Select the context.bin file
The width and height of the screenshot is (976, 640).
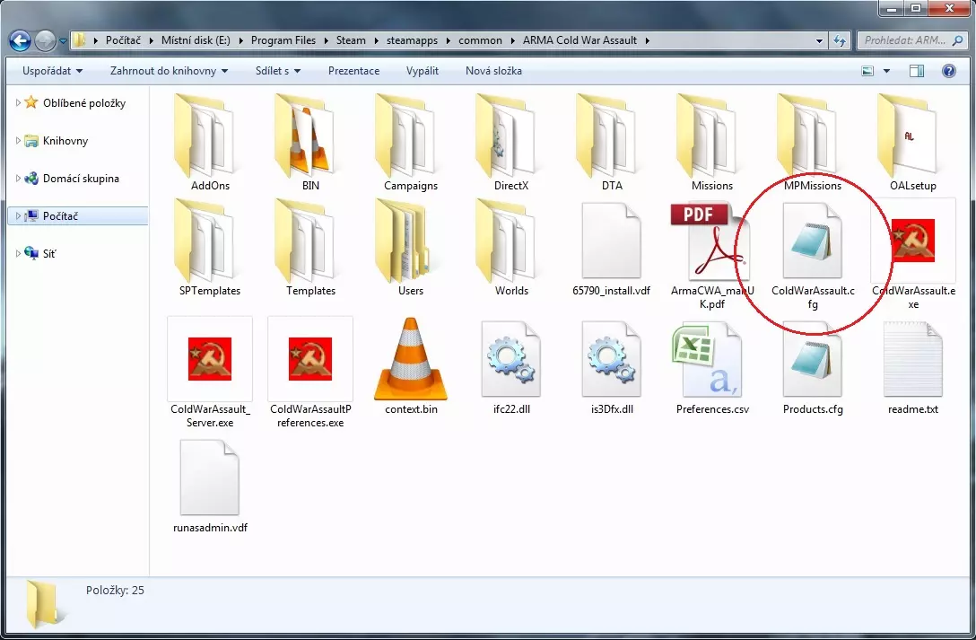tap(411, 366)
